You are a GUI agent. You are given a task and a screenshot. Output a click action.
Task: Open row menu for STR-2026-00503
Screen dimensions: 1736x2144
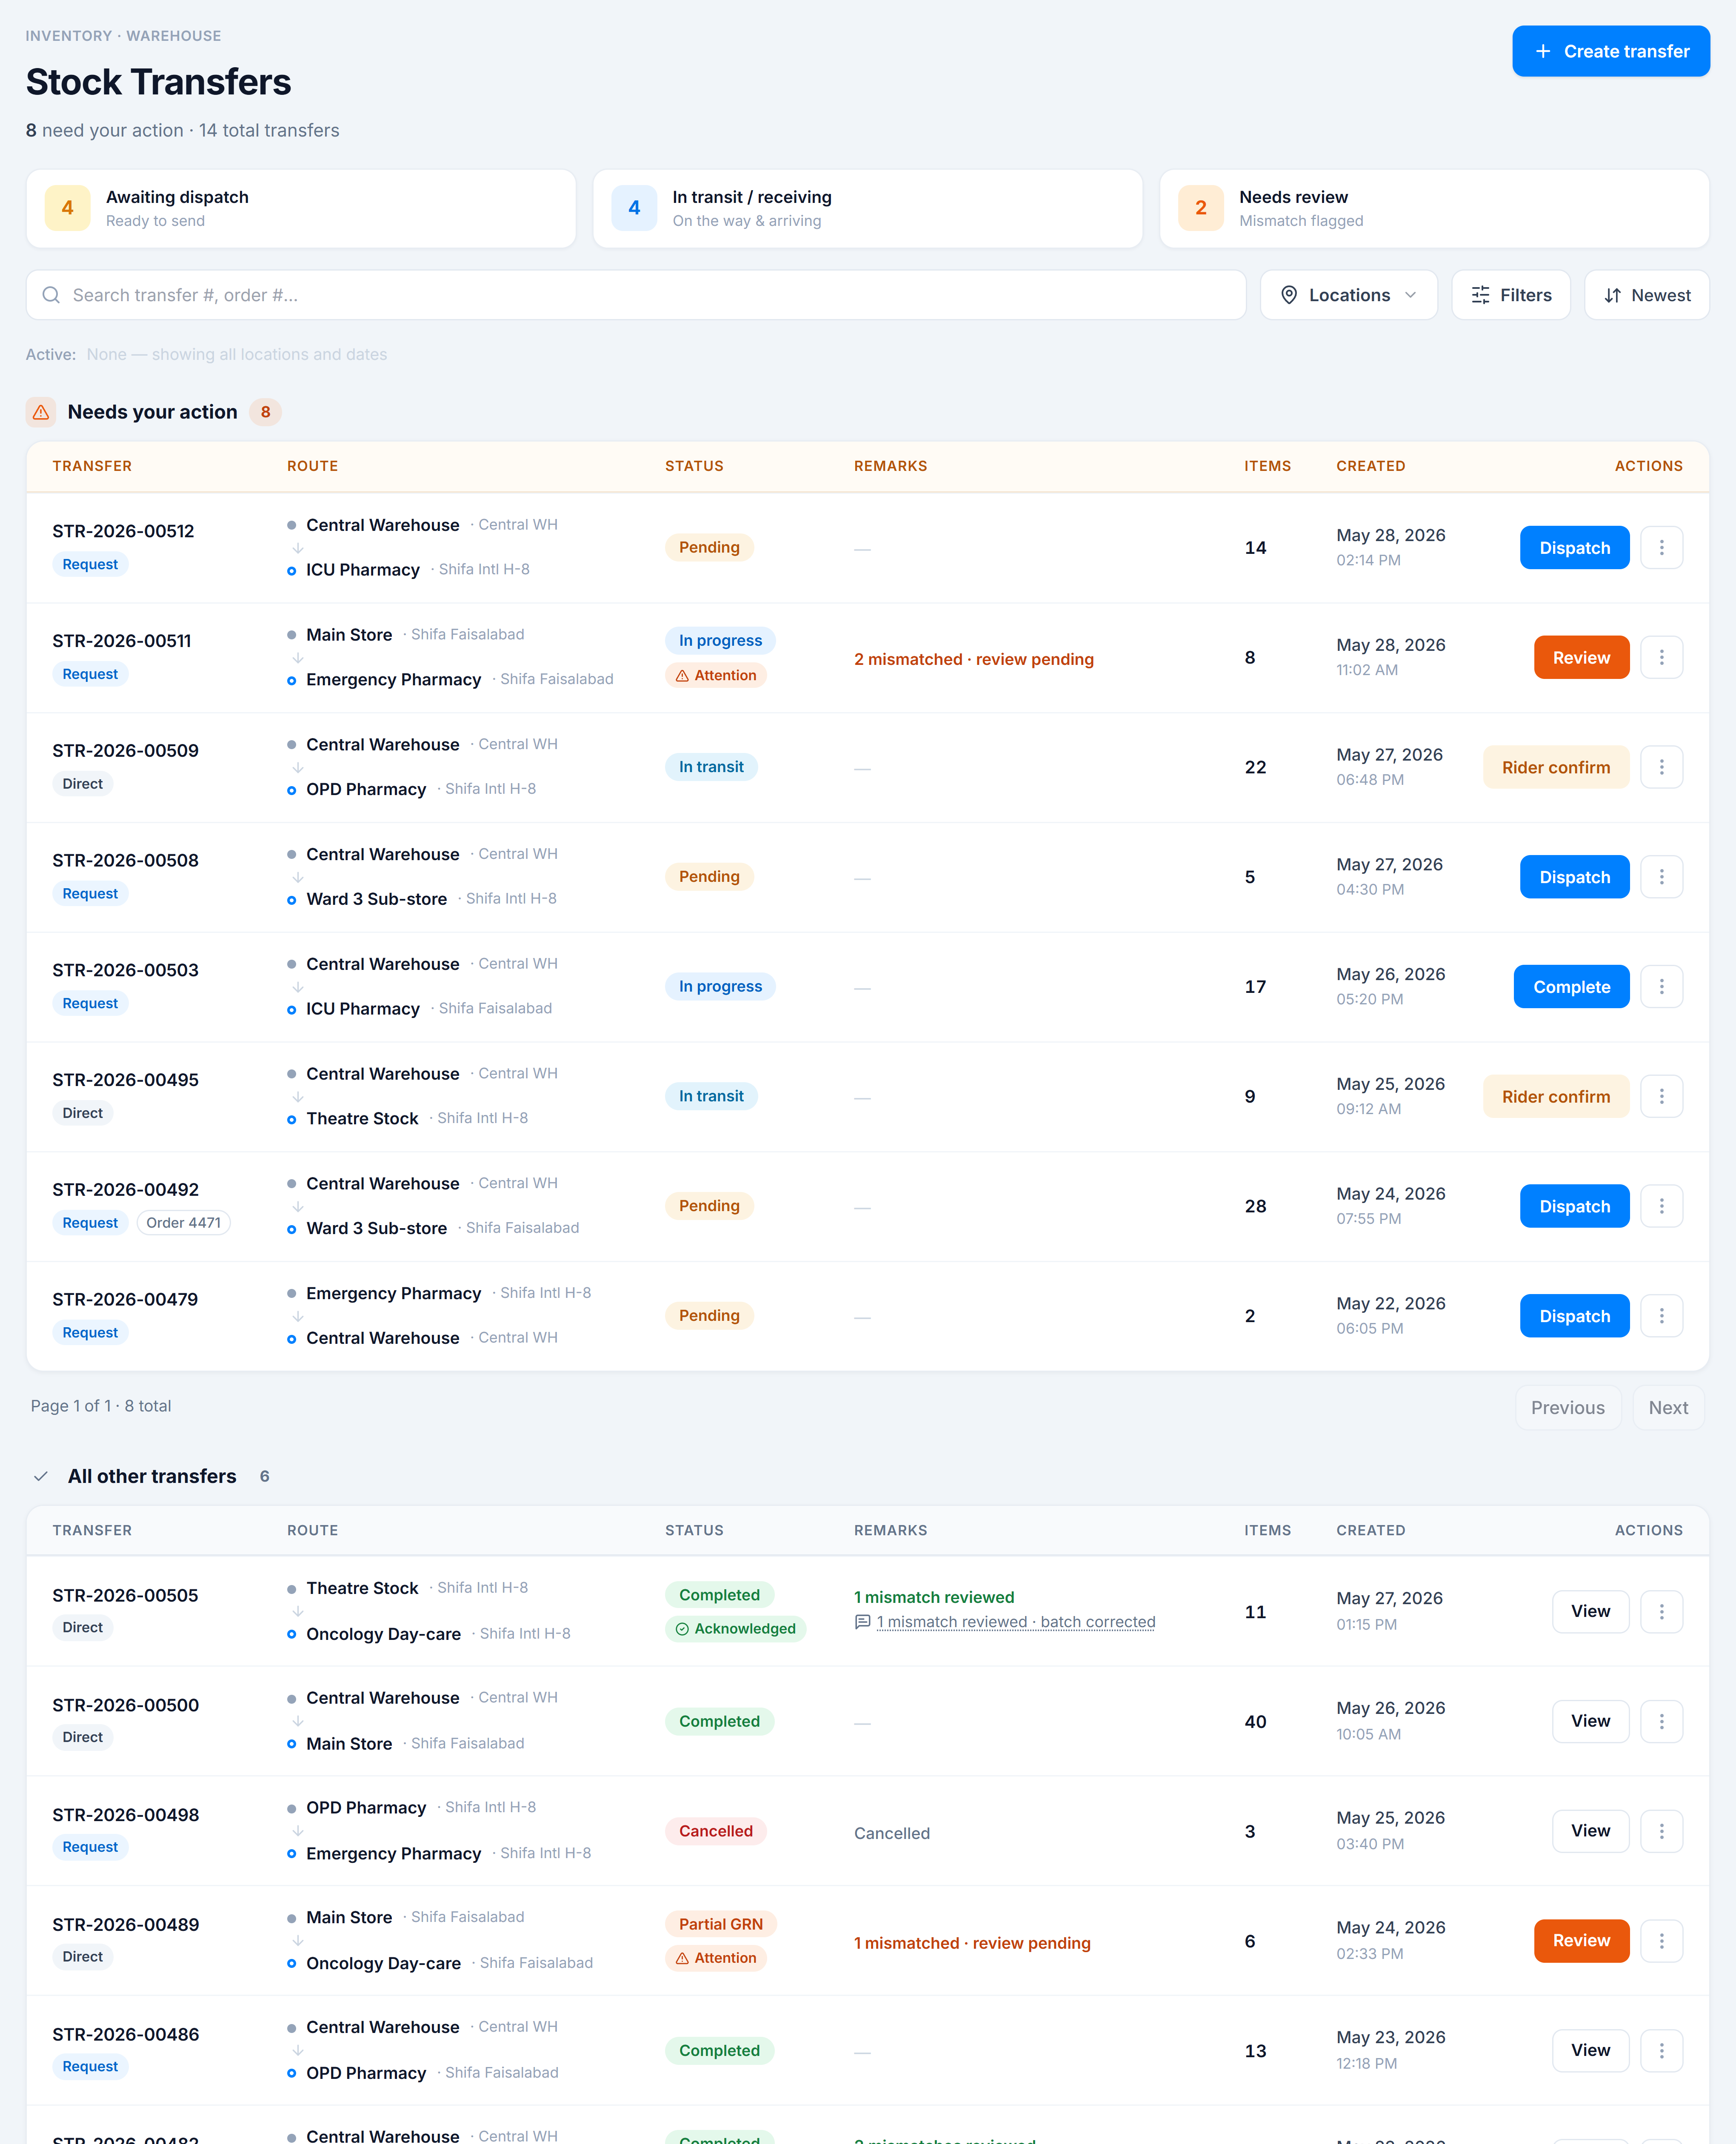coord(1661,986)
